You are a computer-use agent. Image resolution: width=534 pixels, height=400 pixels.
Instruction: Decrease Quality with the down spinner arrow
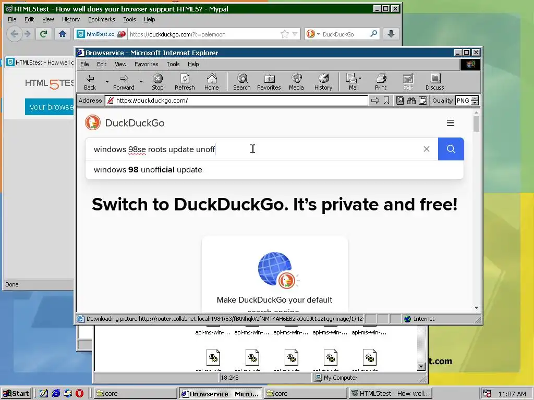[475, 103]
